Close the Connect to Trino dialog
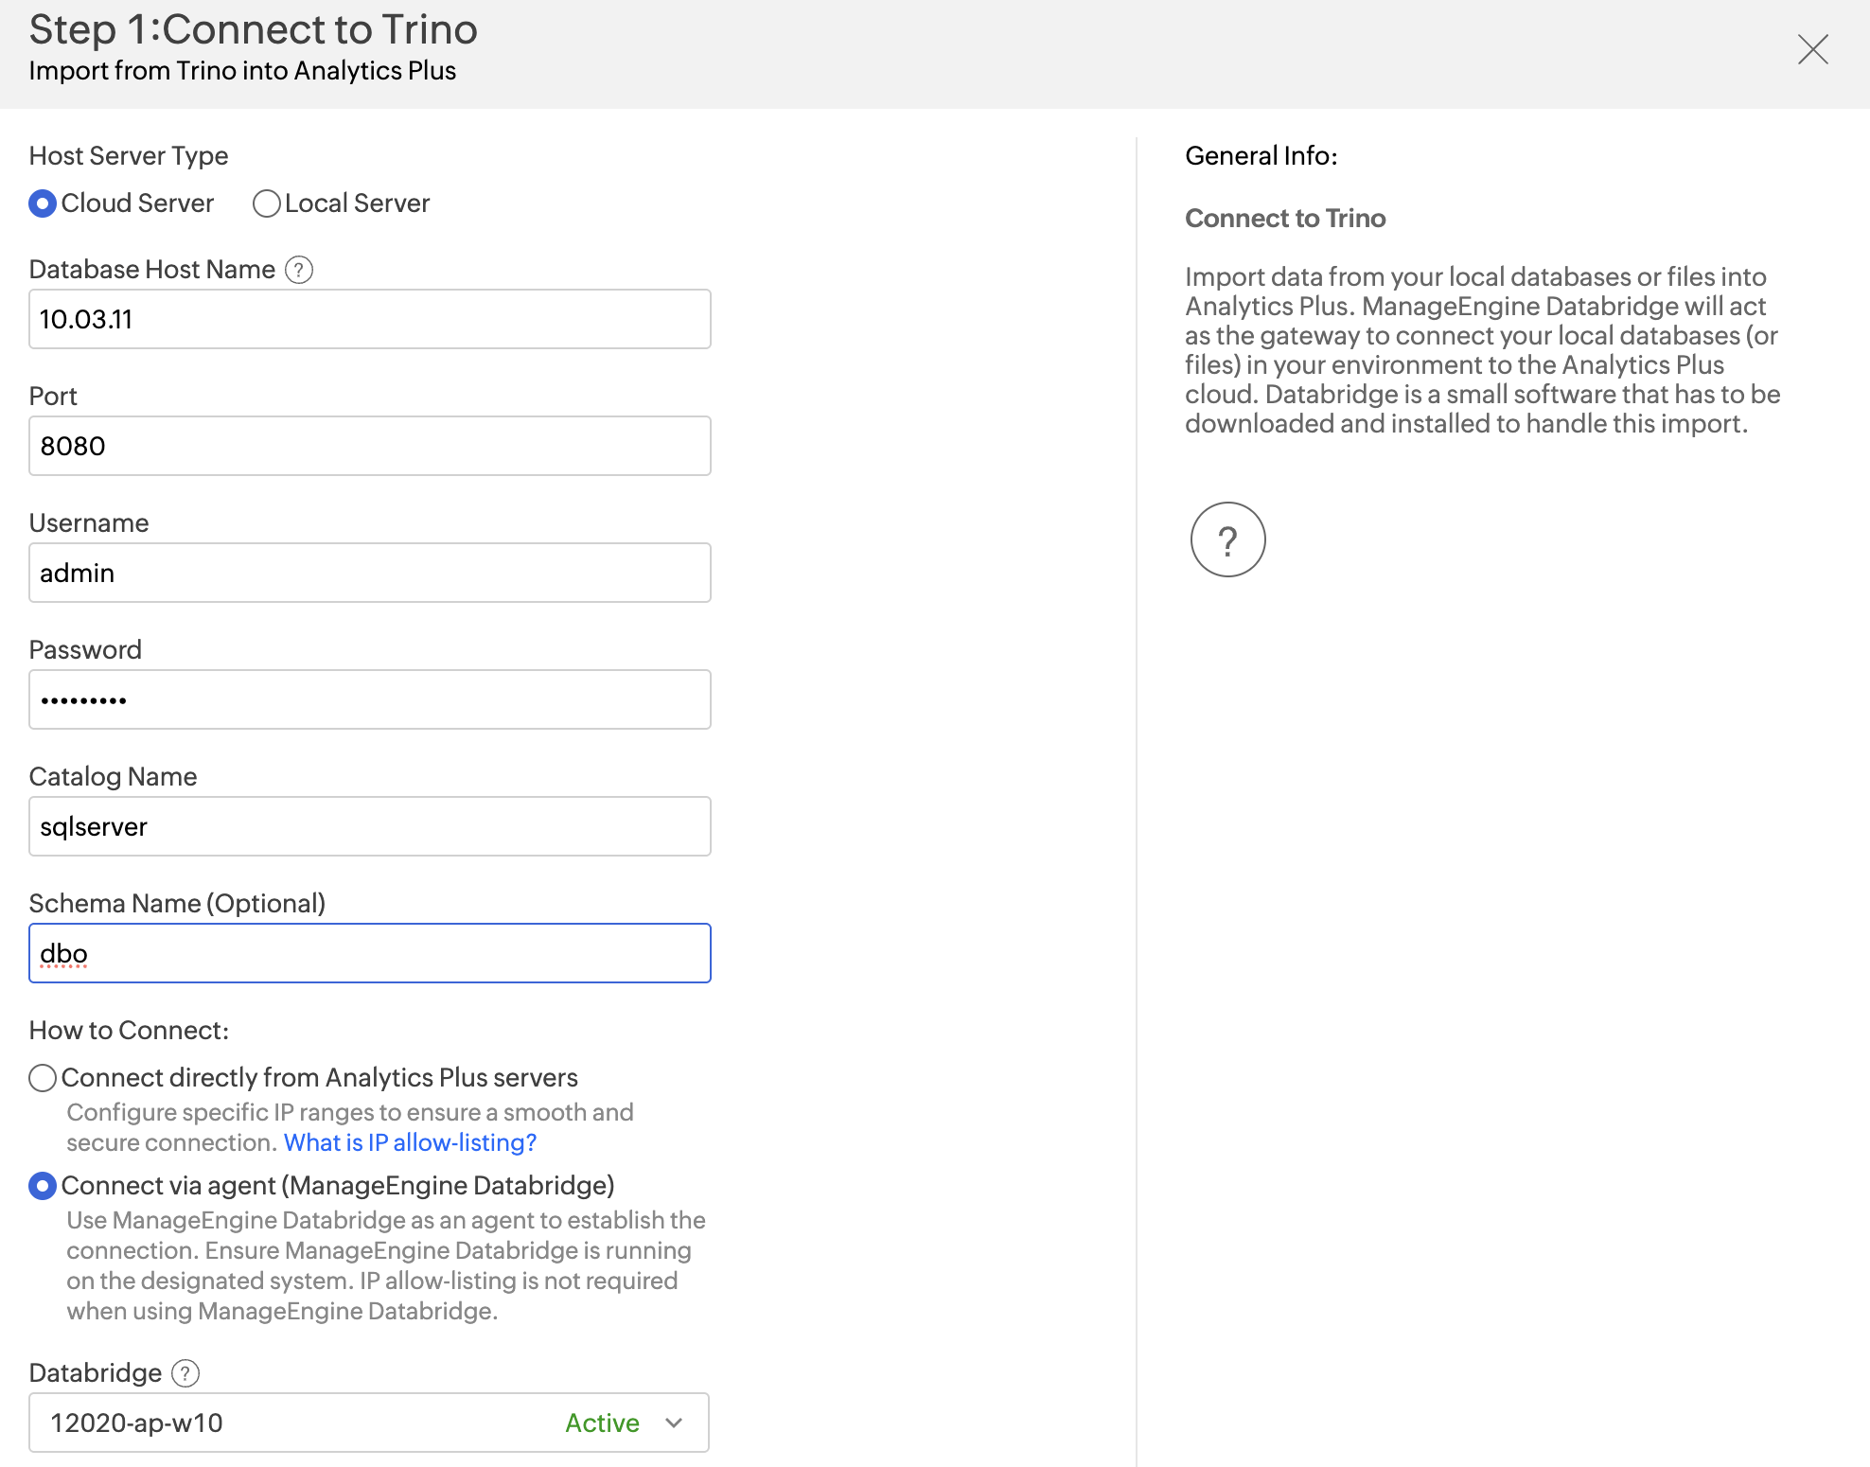1870x1467 pixels. pyautogui.click(x=1812, y=49)
